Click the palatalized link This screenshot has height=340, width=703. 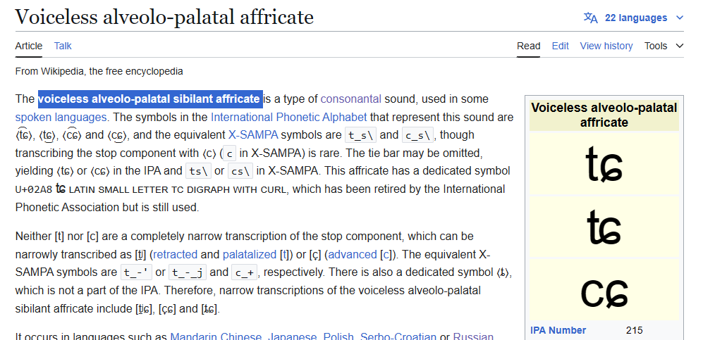(x=250, y=255)
